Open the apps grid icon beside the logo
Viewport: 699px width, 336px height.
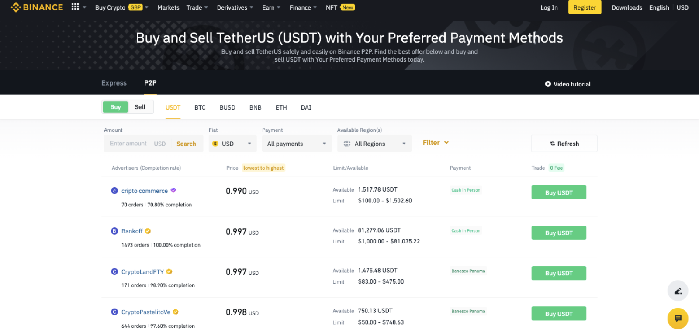[x=75, y=7]
